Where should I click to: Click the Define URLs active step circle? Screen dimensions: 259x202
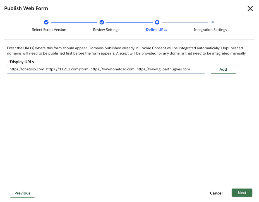pos(157,22)
